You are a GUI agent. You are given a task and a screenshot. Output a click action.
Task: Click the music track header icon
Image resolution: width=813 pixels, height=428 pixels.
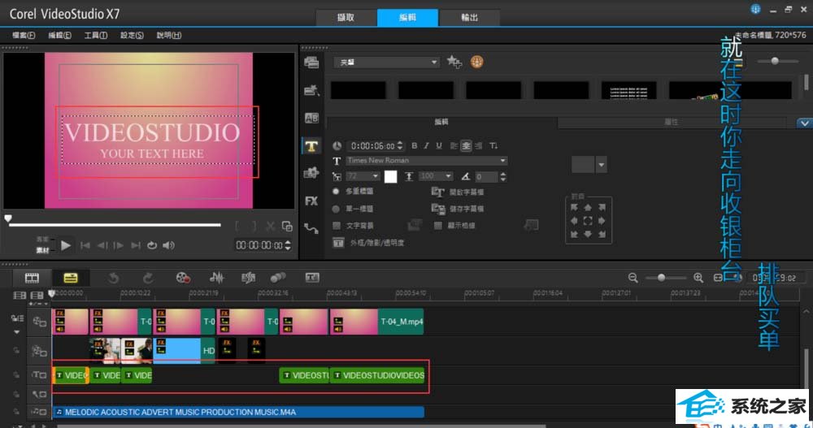point(39,412)
